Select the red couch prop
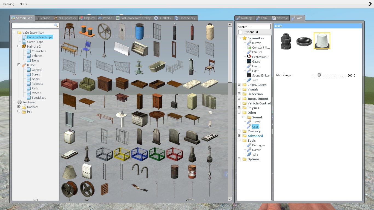Viewport: 374px width, 210px height. (x=69, y=84)
